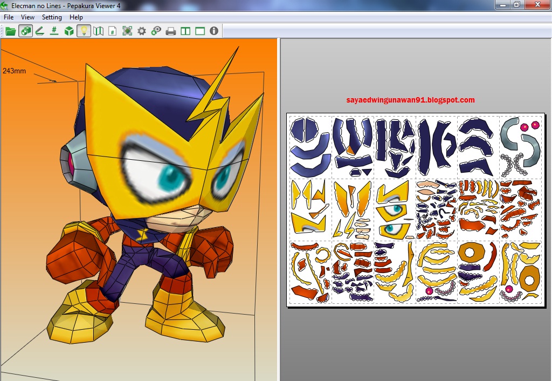The width and height of the screenshot is (552, 381).
Task: Toggle the light bulb lighting icon
Action: point(84,31)
